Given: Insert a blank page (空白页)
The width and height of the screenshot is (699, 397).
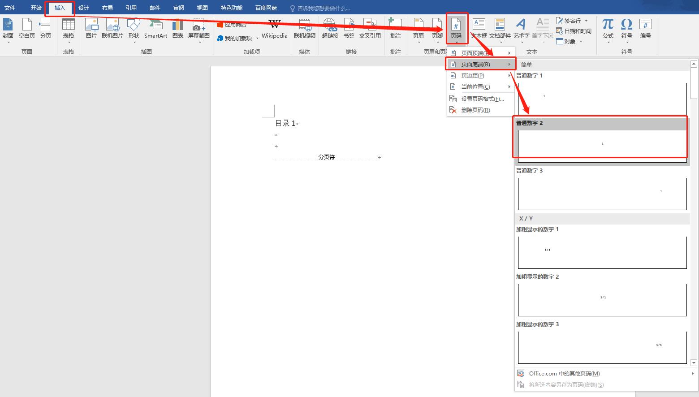Looking at the screenshot, I should click(x=27, y=30).
